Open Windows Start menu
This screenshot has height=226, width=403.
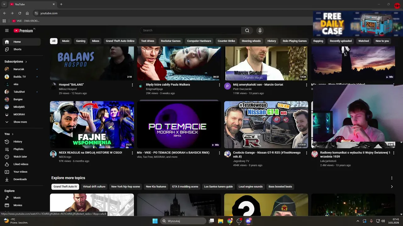click(155, 221)
